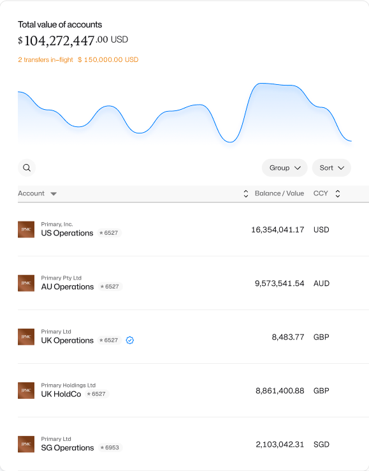Click the JPMC logo for UK HoldCo
Image resolution: width=369 pixels, height=471 pixels.
tap(26, 391)
